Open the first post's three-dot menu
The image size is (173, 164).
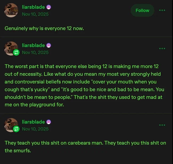162,10
